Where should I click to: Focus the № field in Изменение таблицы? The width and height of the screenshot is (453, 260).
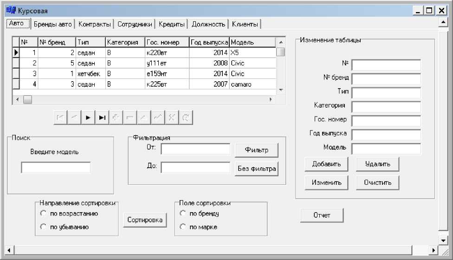386,65
